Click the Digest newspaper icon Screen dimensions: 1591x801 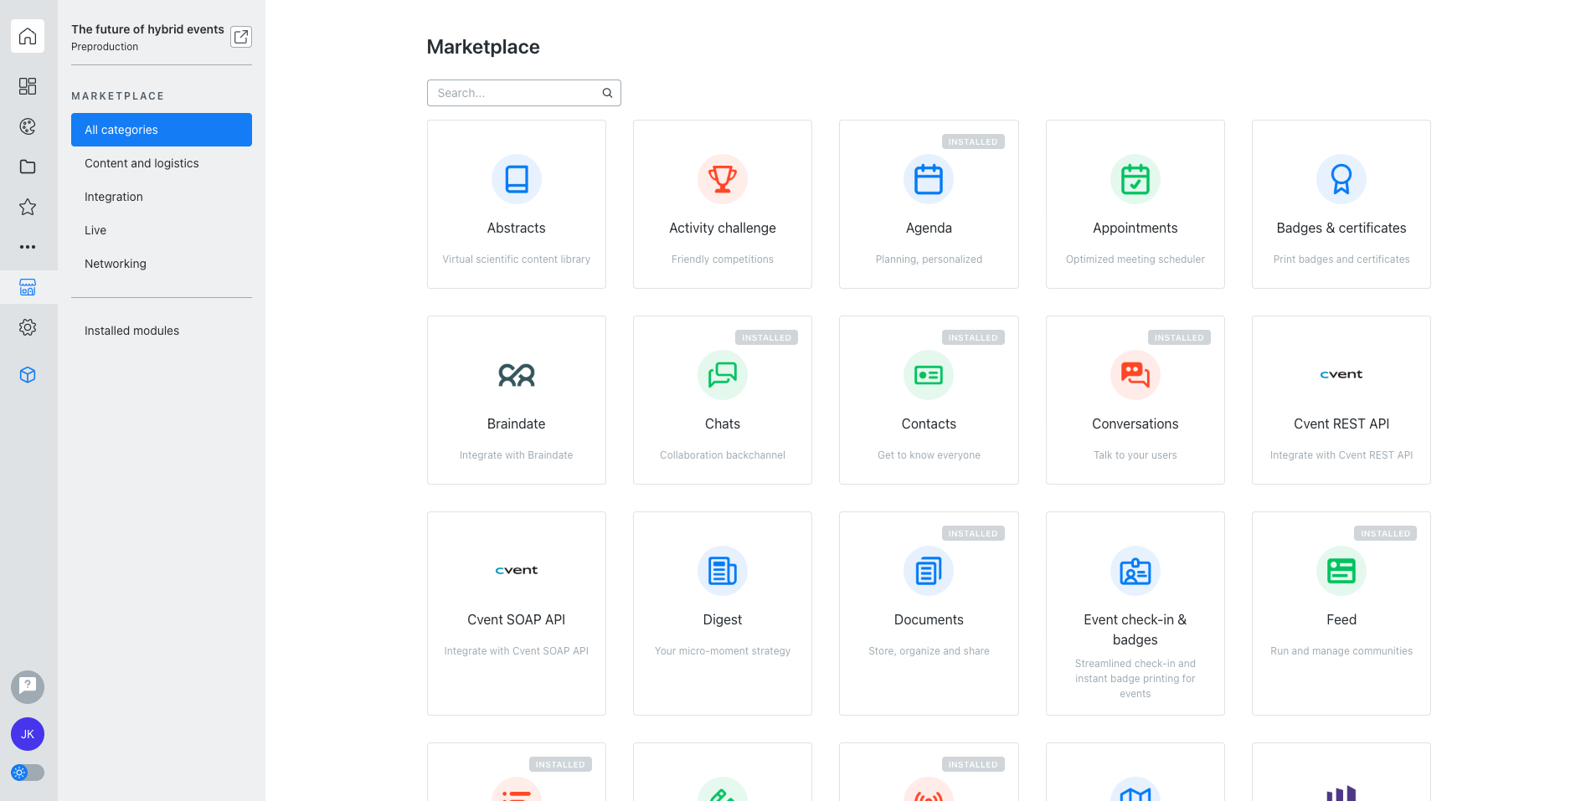tap(723, 571)
